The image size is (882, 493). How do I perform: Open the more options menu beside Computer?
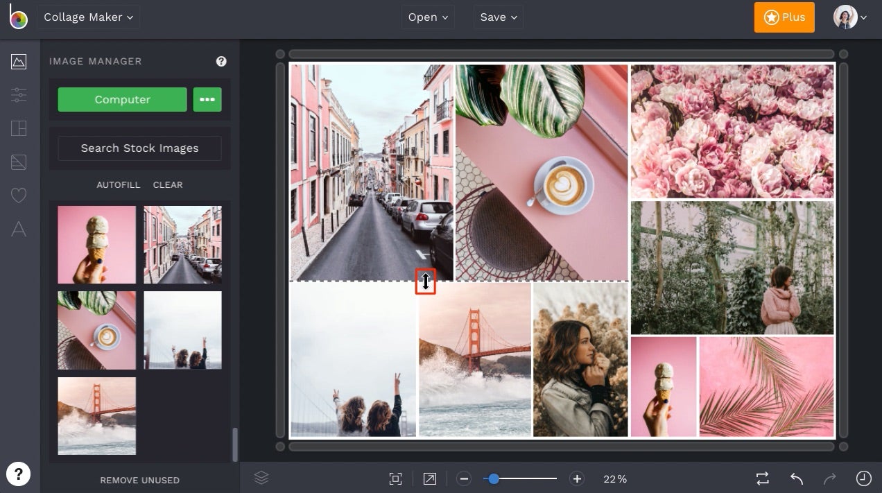[x=207, y=99]
